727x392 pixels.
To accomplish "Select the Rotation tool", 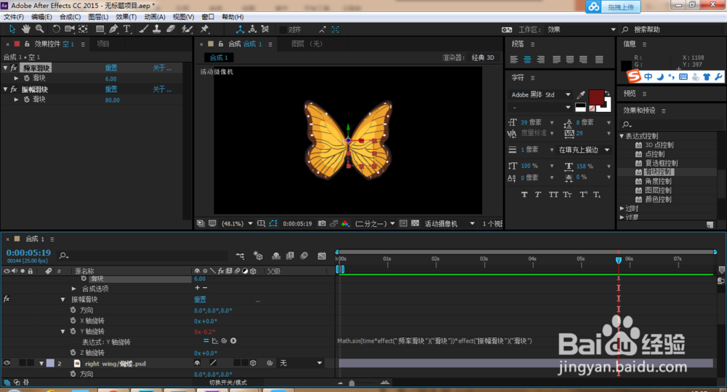I will pyautogui.click(x=56, y=29).
